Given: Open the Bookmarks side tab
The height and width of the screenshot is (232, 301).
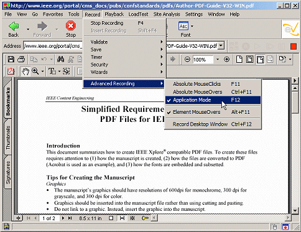Looking at the screenshot, I should (x=8, y=101).
